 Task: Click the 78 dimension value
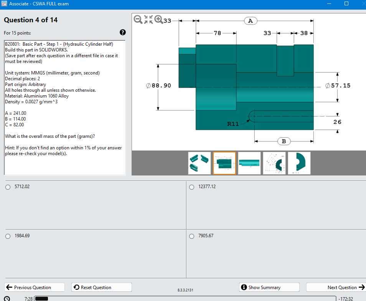[x=217, y=33]
